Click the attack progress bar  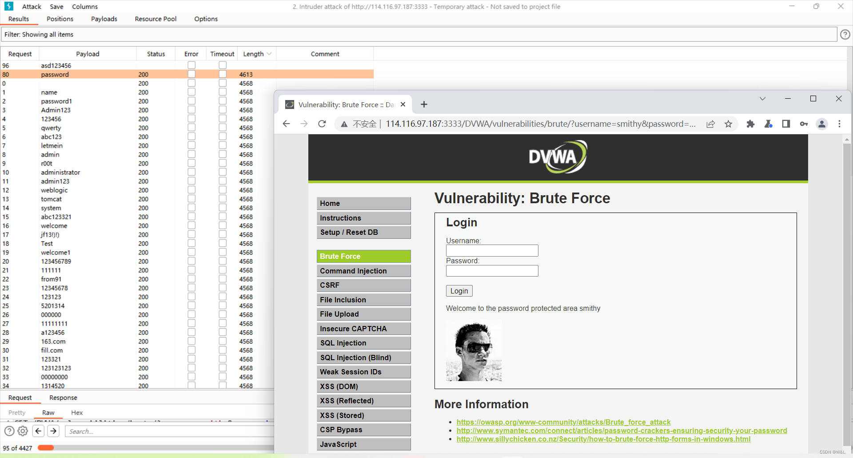(155, 448)
